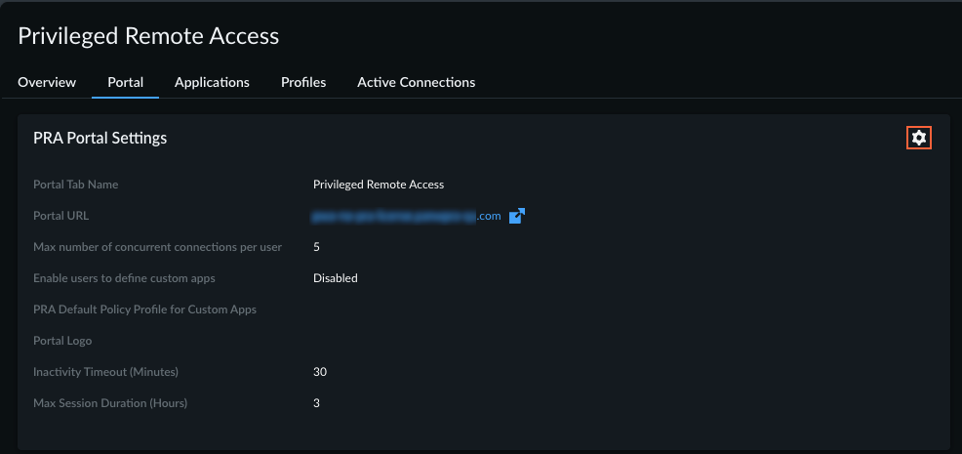Screen dimensions: 962x454
Task: Open the blurred Portal URL link
Action: coord(407,216)
